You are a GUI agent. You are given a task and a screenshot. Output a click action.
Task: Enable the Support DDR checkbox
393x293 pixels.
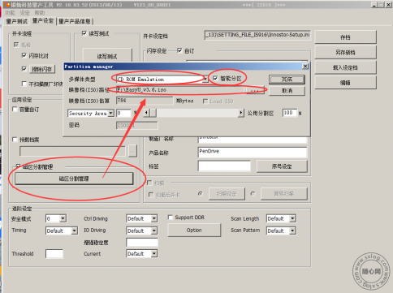click(171, 218)
